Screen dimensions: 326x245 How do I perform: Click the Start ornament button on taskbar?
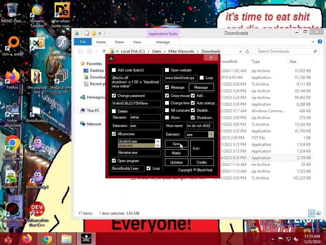8,239
